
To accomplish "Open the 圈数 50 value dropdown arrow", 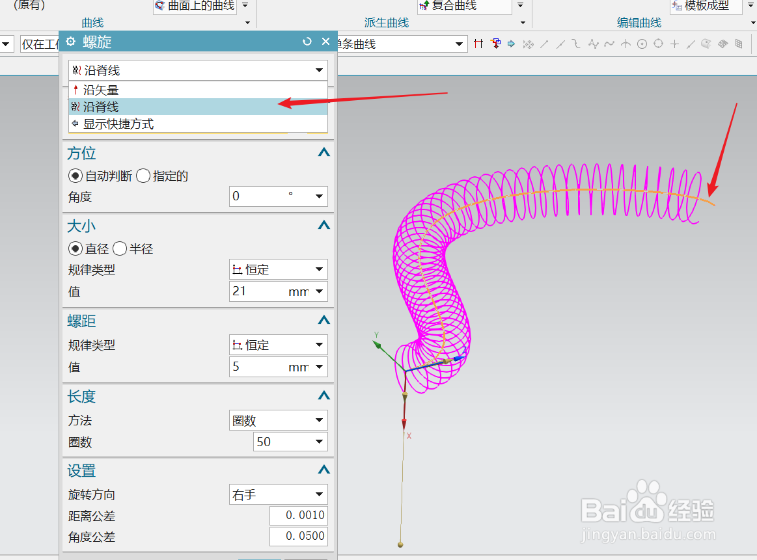I will pyautogui.click(x=319, y=442).
